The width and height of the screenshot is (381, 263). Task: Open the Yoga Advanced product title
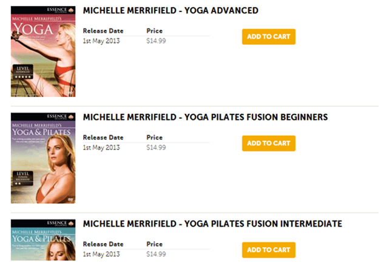pyautogui.click(x=170, y=11)
